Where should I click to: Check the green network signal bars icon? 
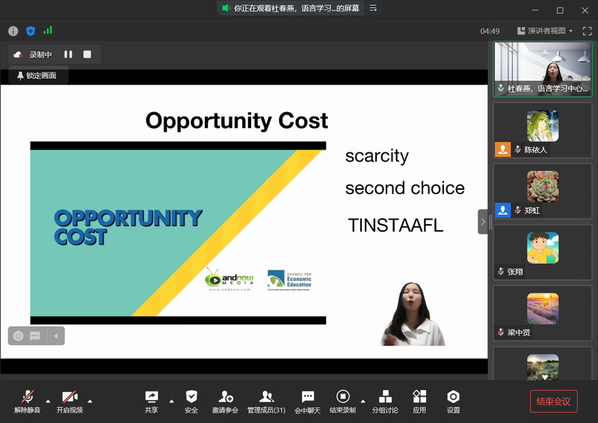[48, 31]
